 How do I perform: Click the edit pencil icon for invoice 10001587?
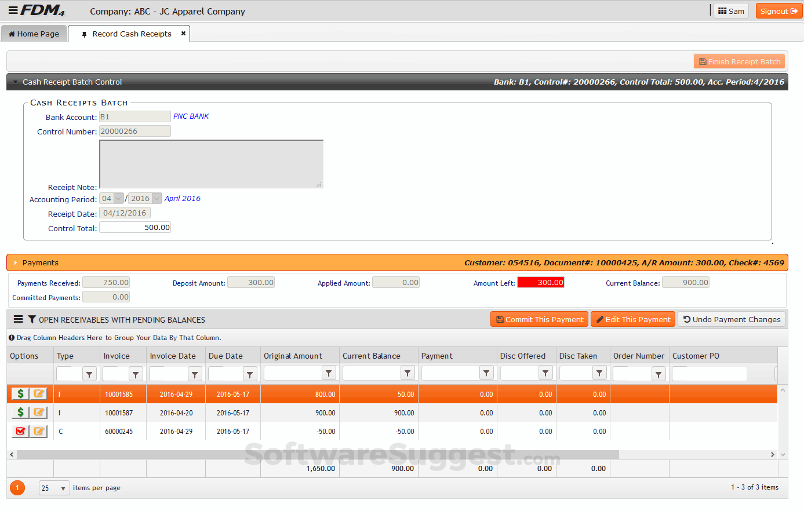(x=38, y=412)
